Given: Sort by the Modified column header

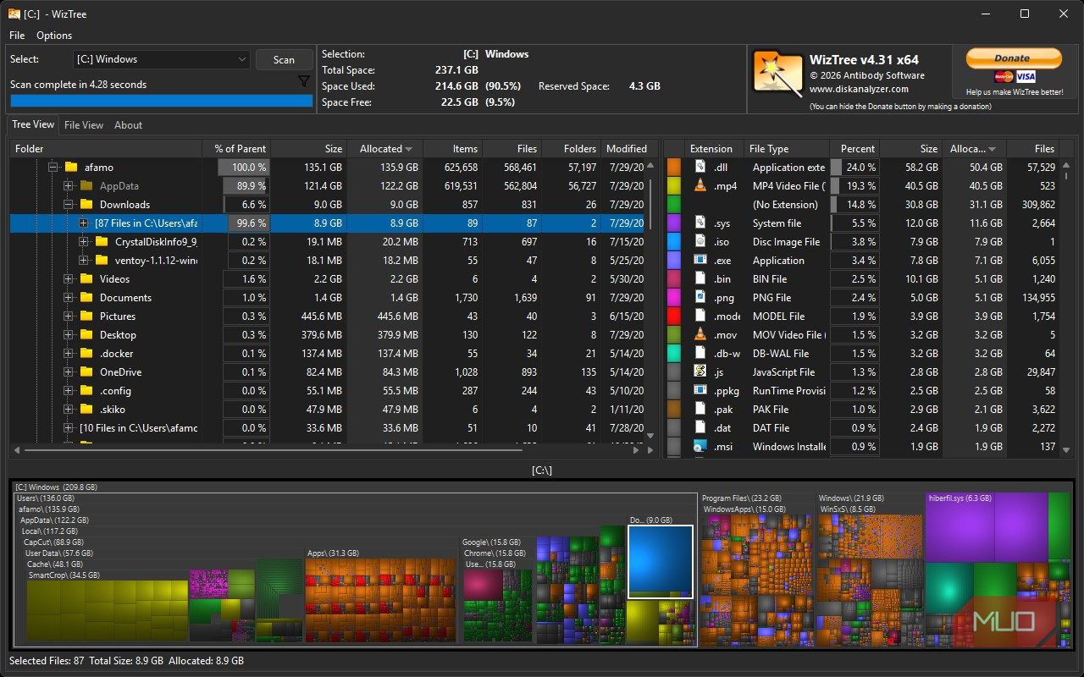Looking at the screenshot, I should point(626,149).
